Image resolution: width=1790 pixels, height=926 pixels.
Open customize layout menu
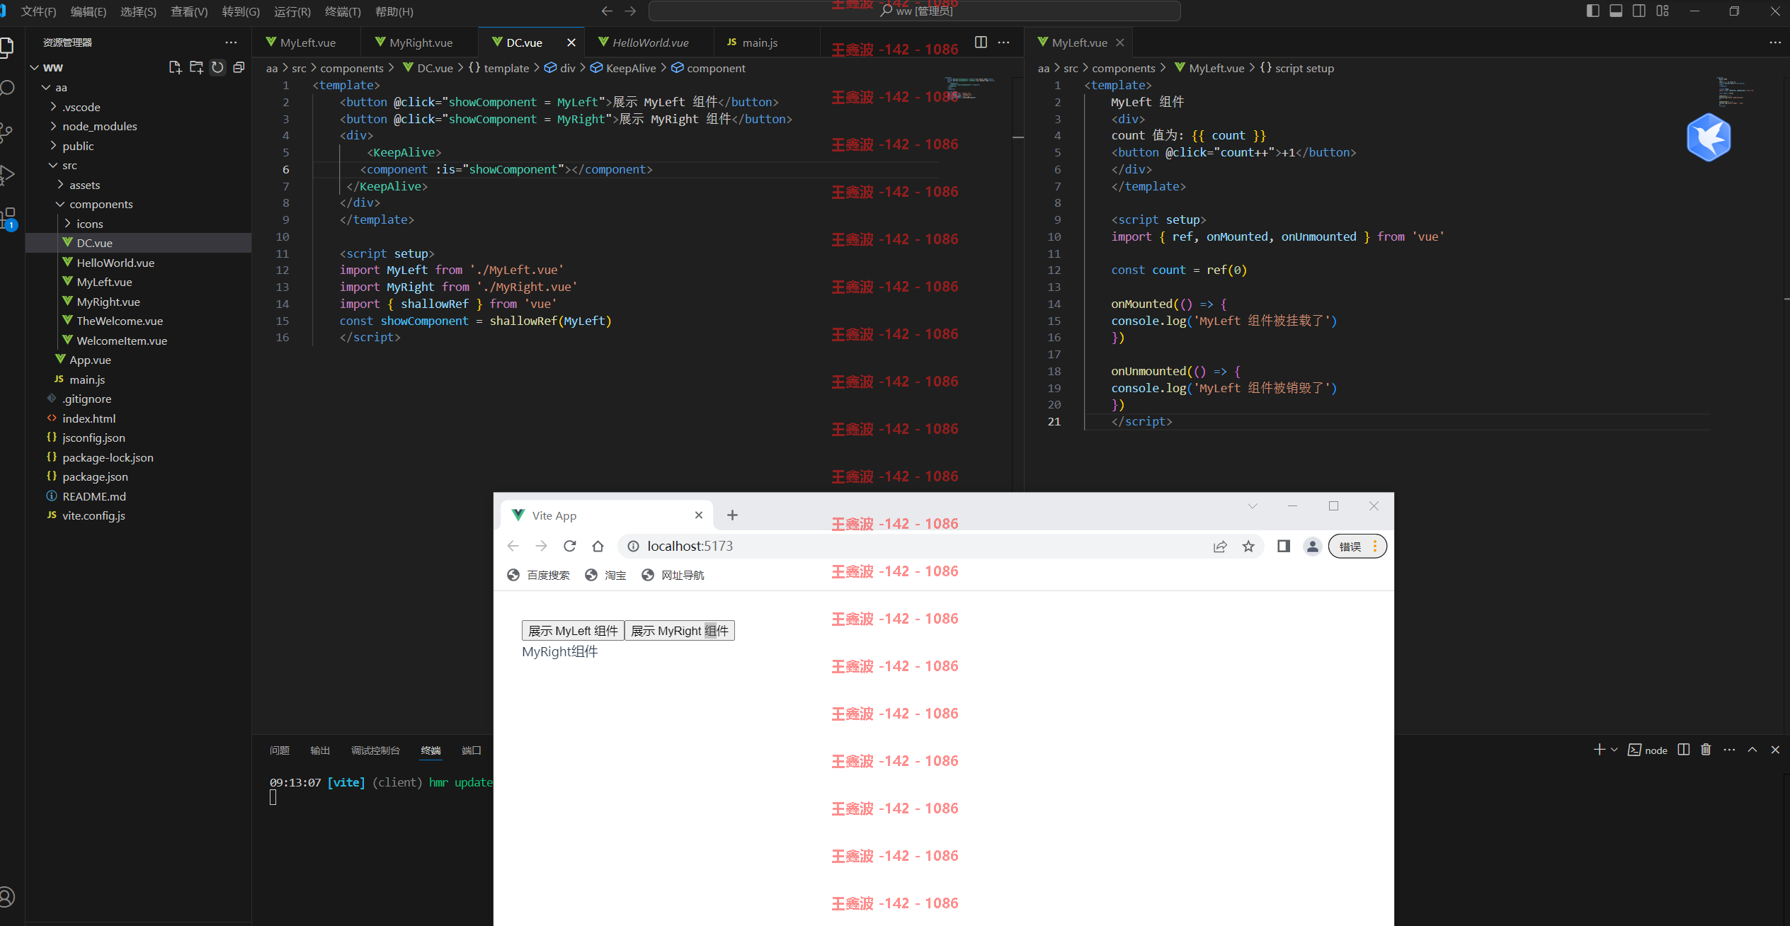(1663, 11)
